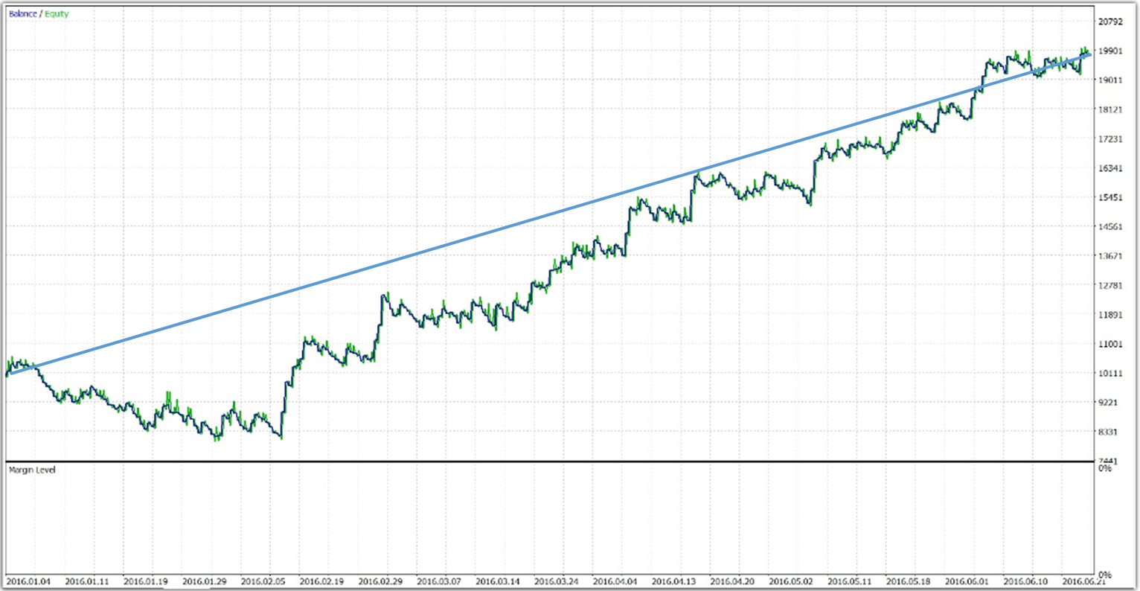Select the 2016.06.01 date marker
1140x591 pixels.
[966, 581]
